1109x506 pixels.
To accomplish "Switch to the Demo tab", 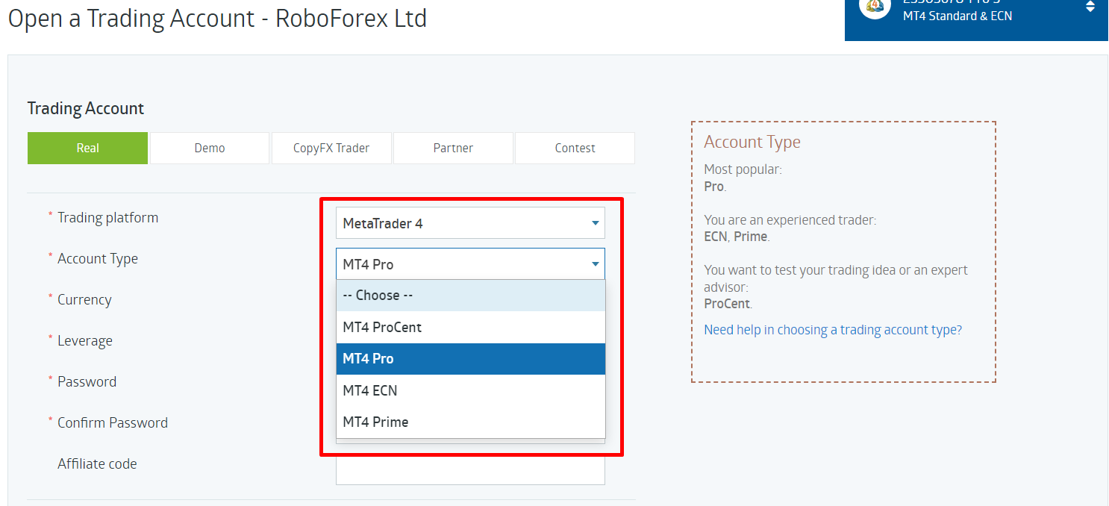I will 210,148.
